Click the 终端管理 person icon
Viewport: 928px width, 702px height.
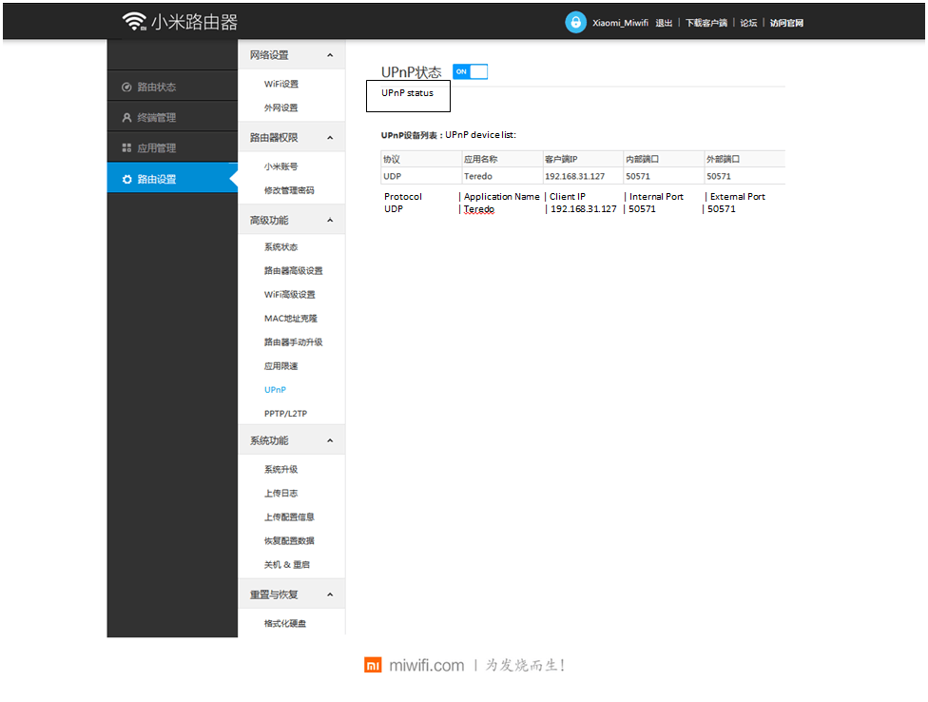[x=126, y=117]
